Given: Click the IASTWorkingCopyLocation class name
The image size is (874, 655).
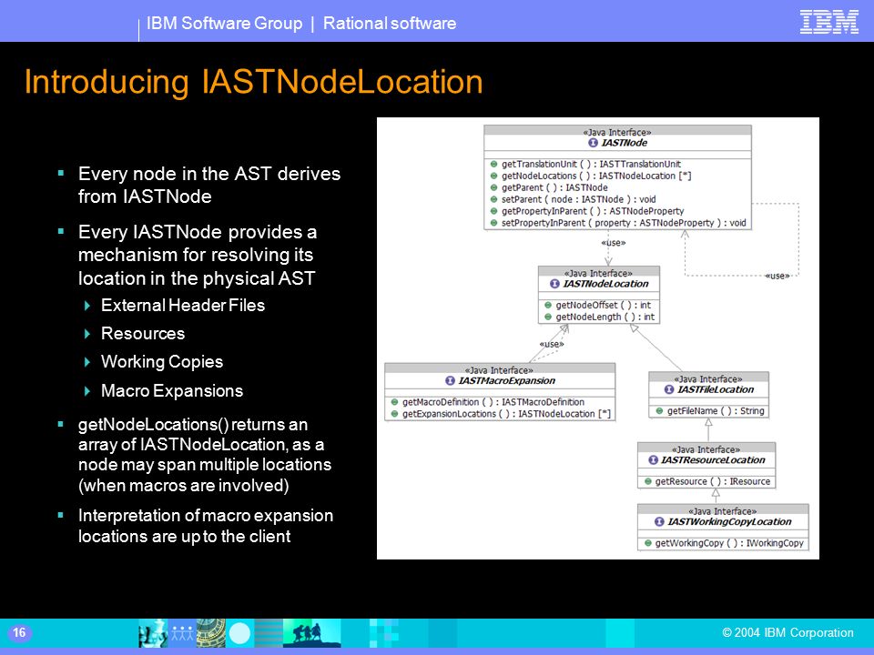Looking at the screenshot, I should coord(729,521).
